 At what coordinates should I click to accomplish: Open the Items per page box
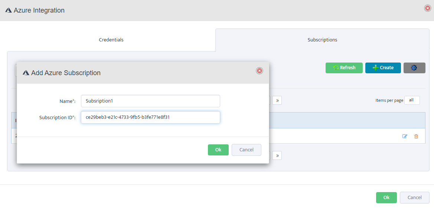click(412, 100)
